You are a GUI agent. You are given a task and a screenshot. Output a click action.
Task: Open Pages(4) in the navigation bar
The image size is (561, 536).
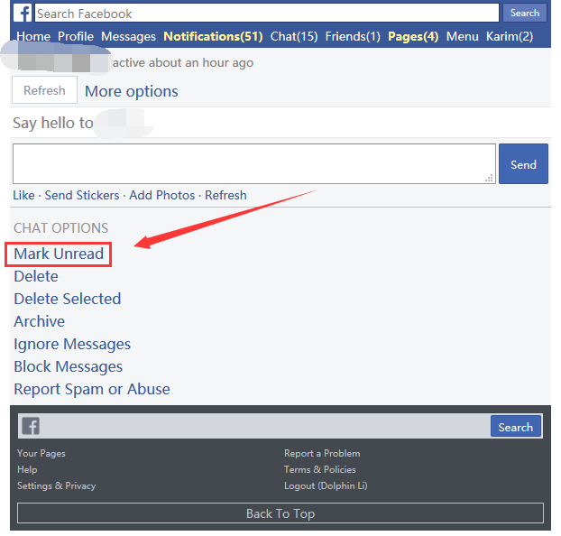pos(413,36)
